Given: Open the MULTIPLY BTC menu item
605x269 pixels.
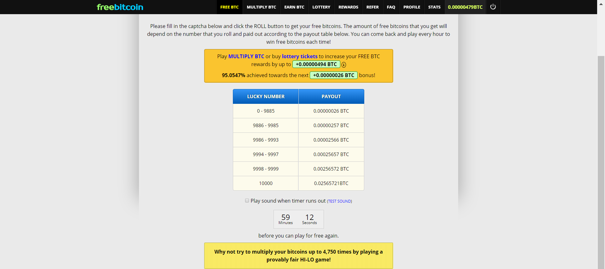Looking at the screenshot, I should pos(261,7).
